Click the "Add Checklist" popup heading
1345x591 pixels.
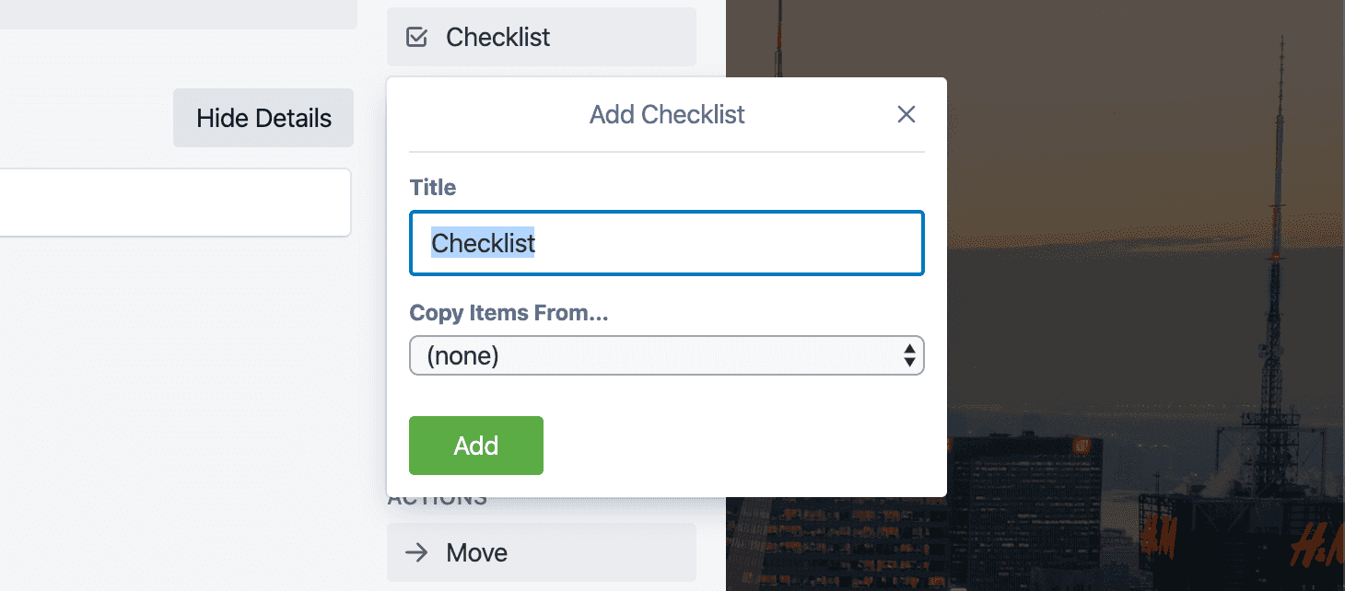(x=667, y=114)
